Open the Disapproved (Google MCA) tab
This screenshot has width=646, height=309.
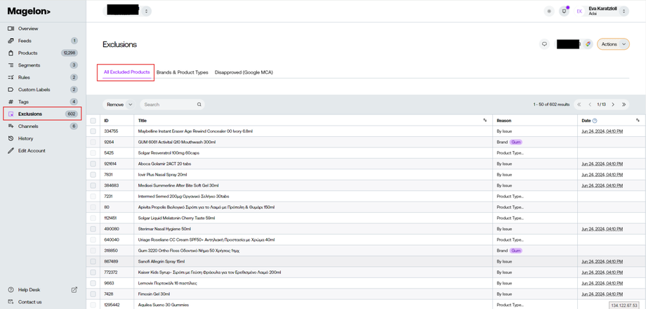(x=244, y=72)
